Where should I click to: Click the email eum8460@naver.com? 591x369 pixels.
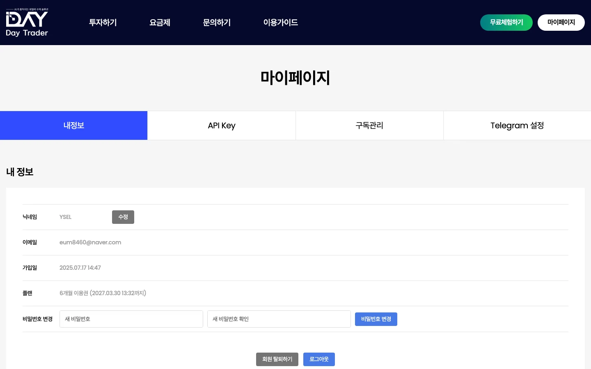90,242
